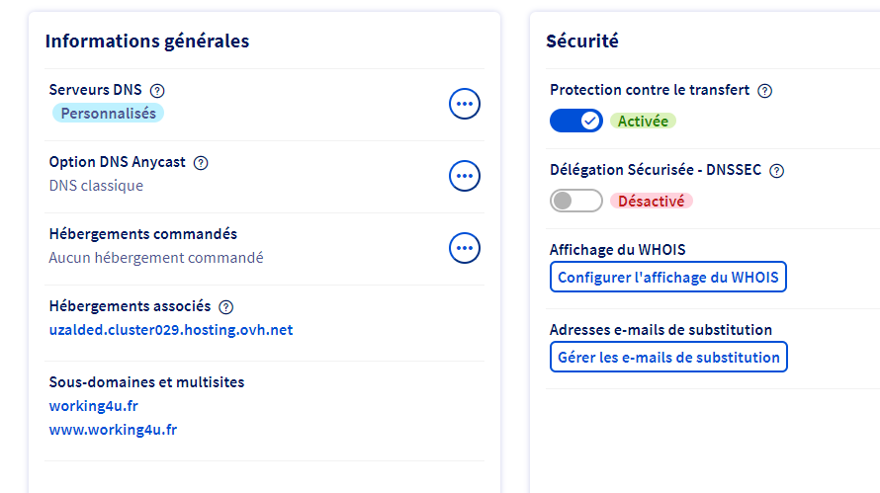Open the Hébergements commandés actions menu
The height and width of the screenshot is (493, 880).
click(x=465, y=247)
